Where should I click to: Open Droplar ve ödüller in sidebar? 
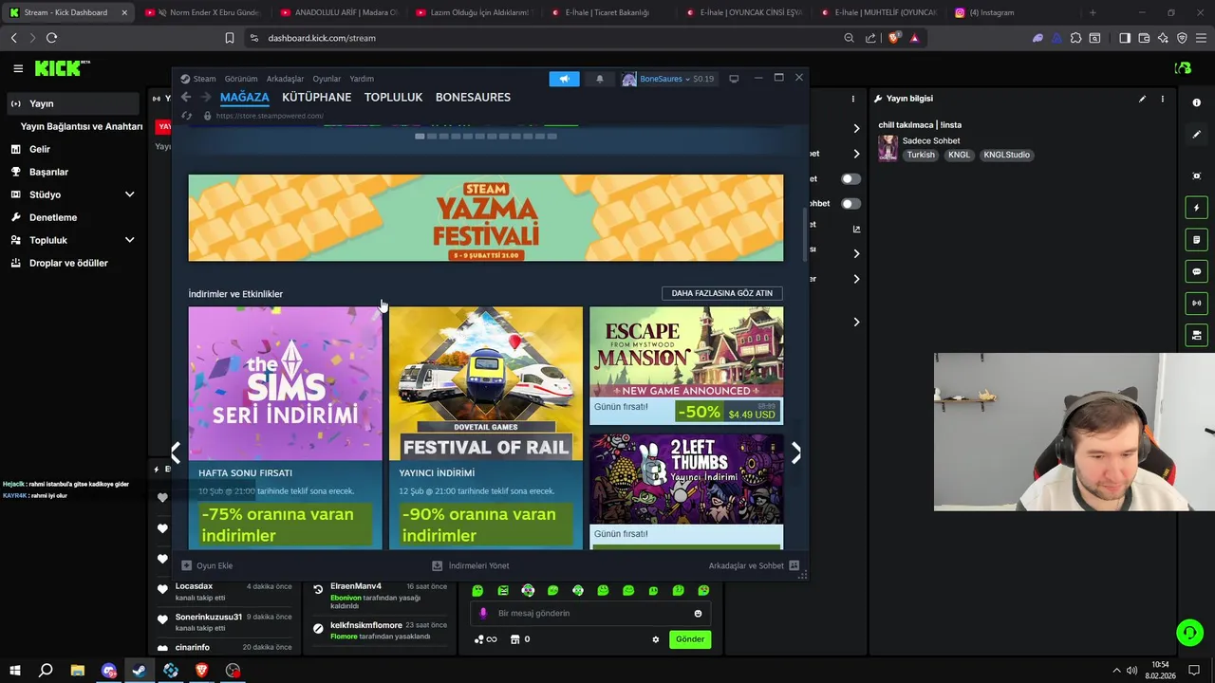(x=68, y=263)
